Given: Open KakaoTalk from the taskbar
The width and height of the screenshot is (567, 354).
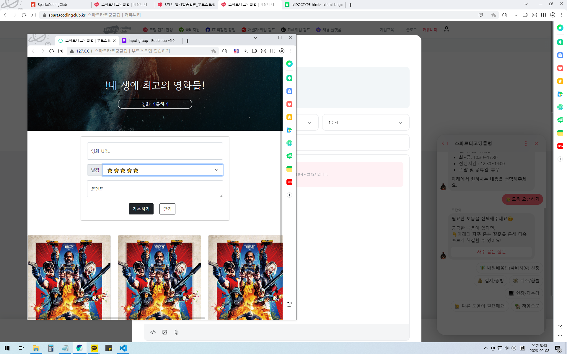Looking at the screenshot, I should point(94,348).
